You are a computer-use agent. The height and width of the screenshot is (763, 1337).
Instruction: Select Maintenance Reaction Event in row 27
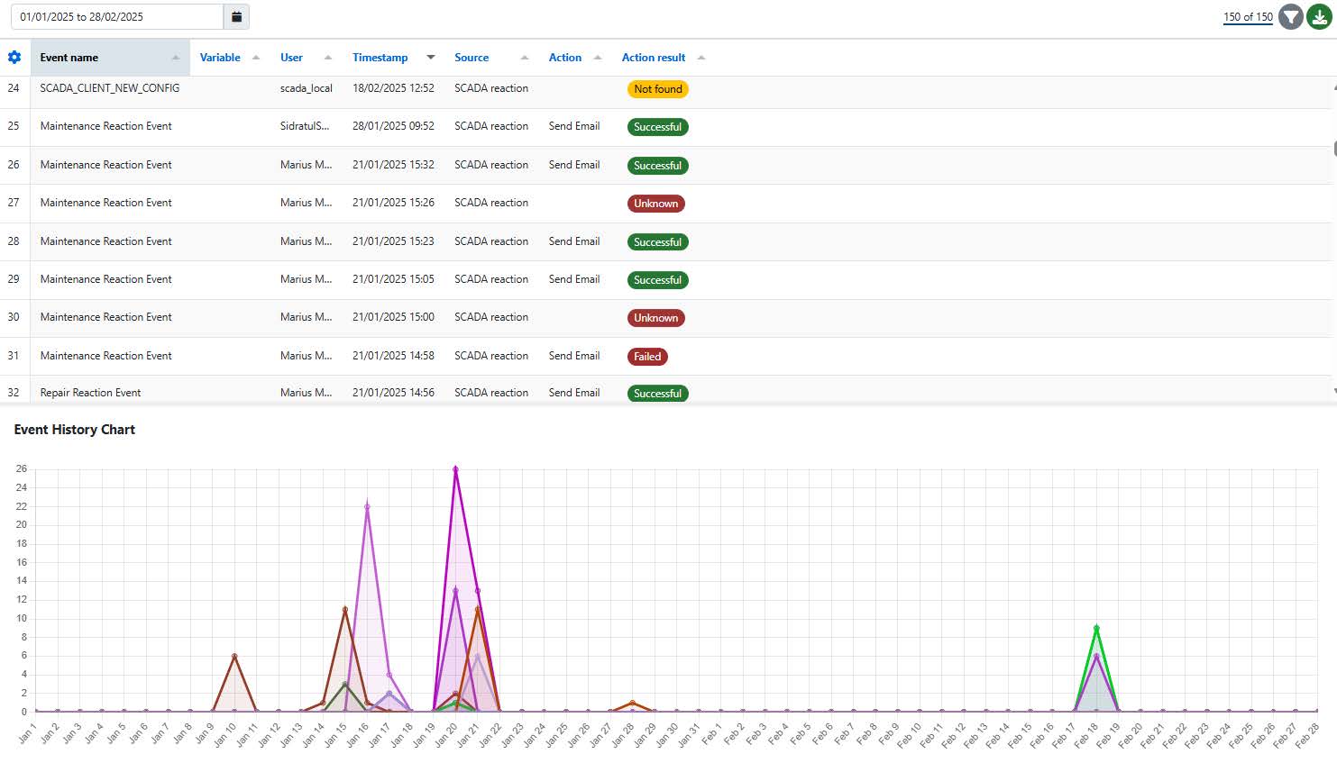click(106, 203)
